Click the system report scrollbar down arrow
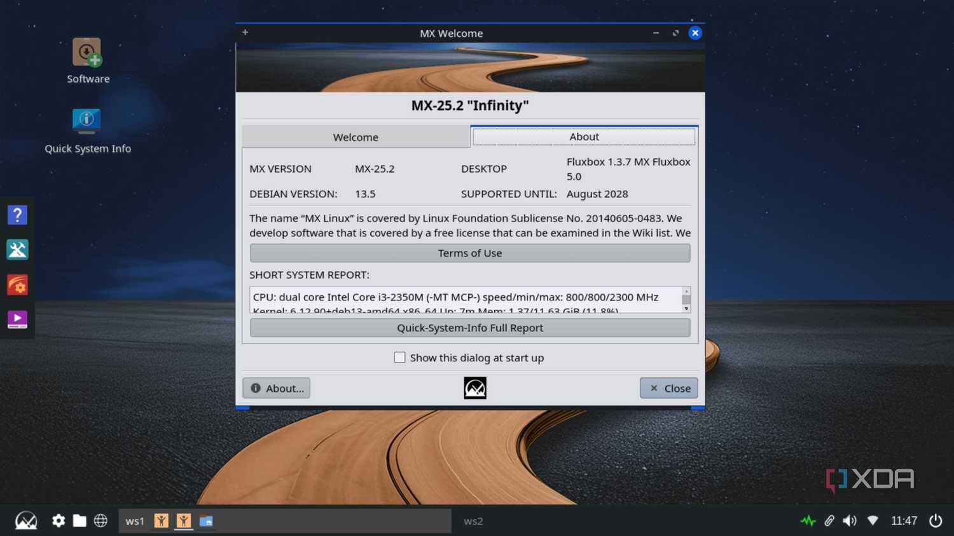Image resolution: width=954 pixels, height=536 pixels. [x=686, y=309]
